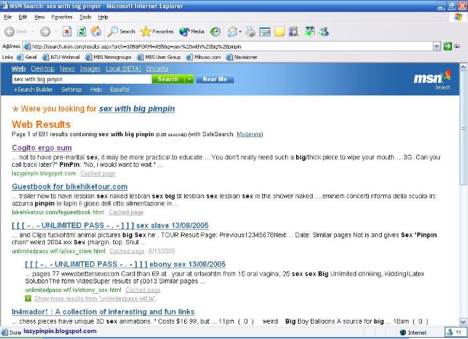Open the Favorites star button
Image resolution: width=468 pixels, height=339 pixels.
tap(157, 31)
